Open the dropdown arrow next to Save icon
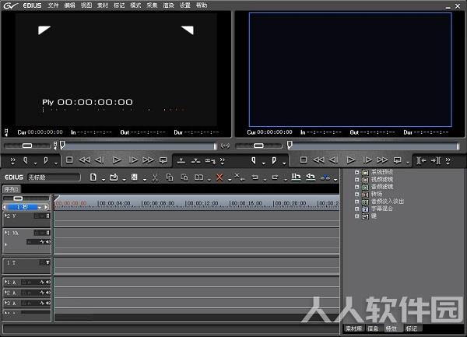The image size is (467, 337). click(x=145, y=180)
